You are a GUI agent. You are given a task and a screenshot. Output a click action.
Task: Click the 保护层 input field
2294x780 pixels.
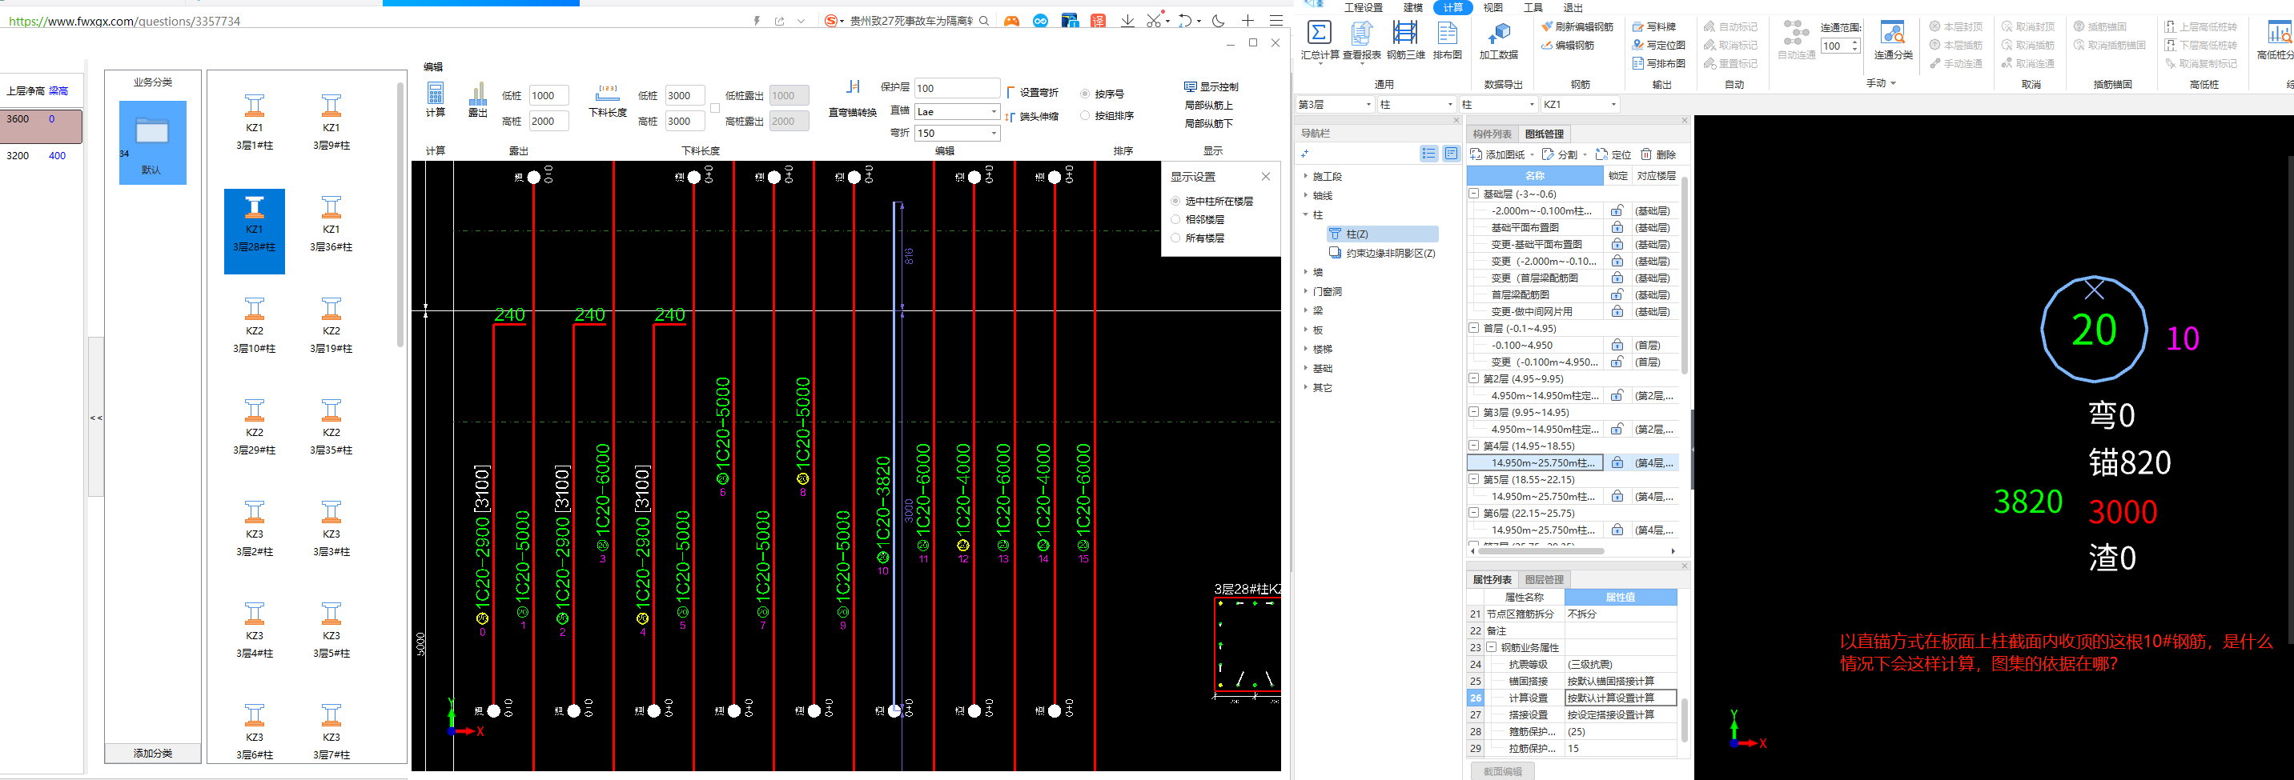[x=958, y=88]
